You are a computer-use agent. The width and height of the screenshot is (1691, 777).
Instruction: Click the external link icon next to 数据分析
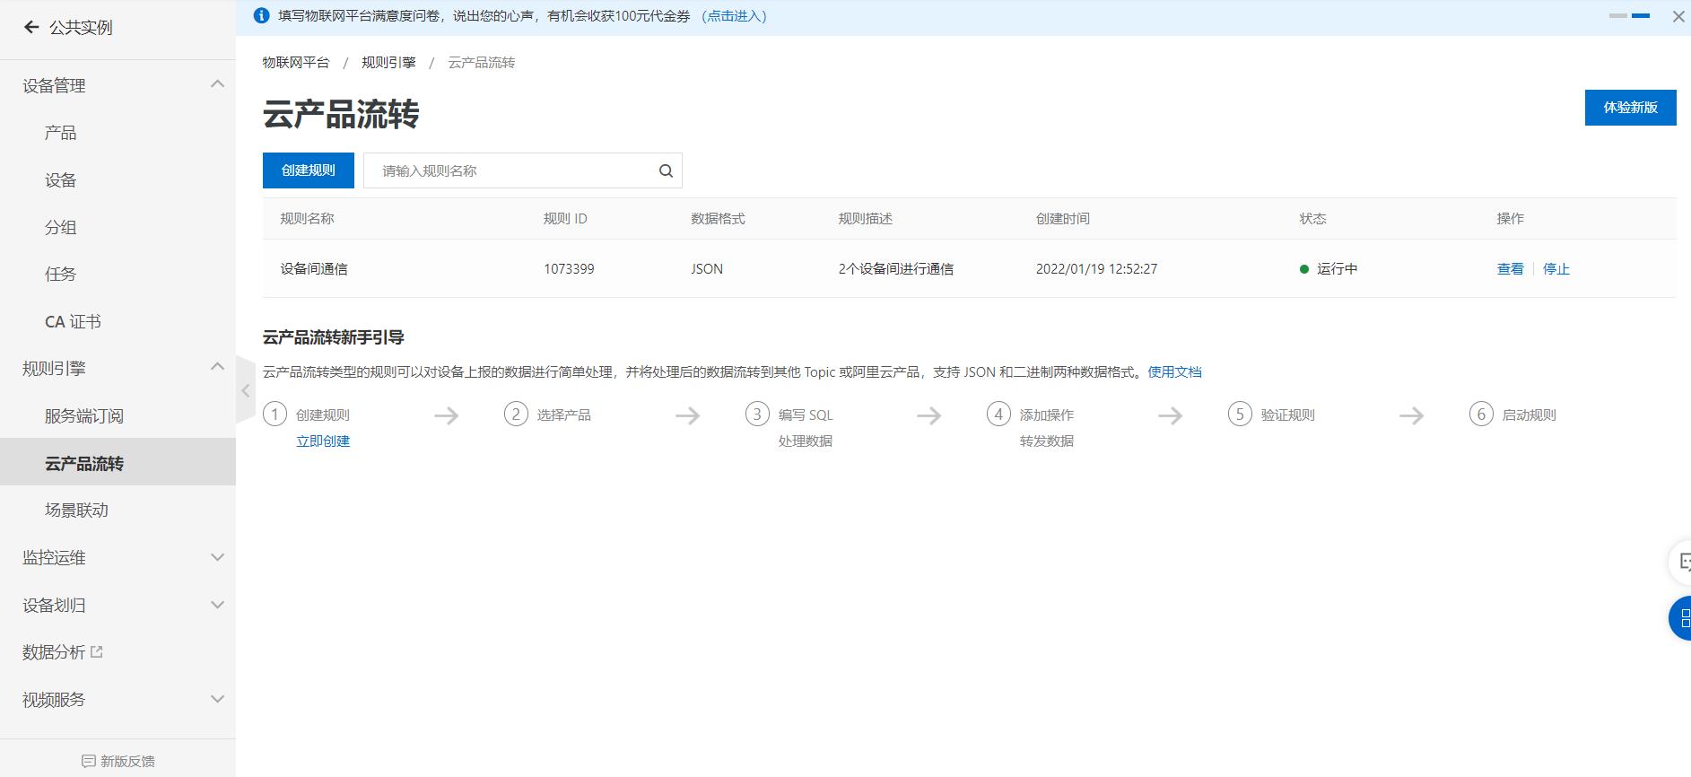pos(97,651)
